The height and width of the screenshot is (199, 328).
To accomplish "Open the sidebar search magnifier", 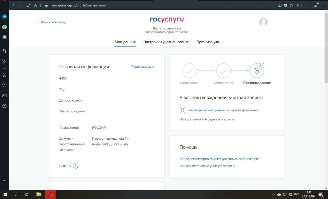I will [x=4, y=51].
